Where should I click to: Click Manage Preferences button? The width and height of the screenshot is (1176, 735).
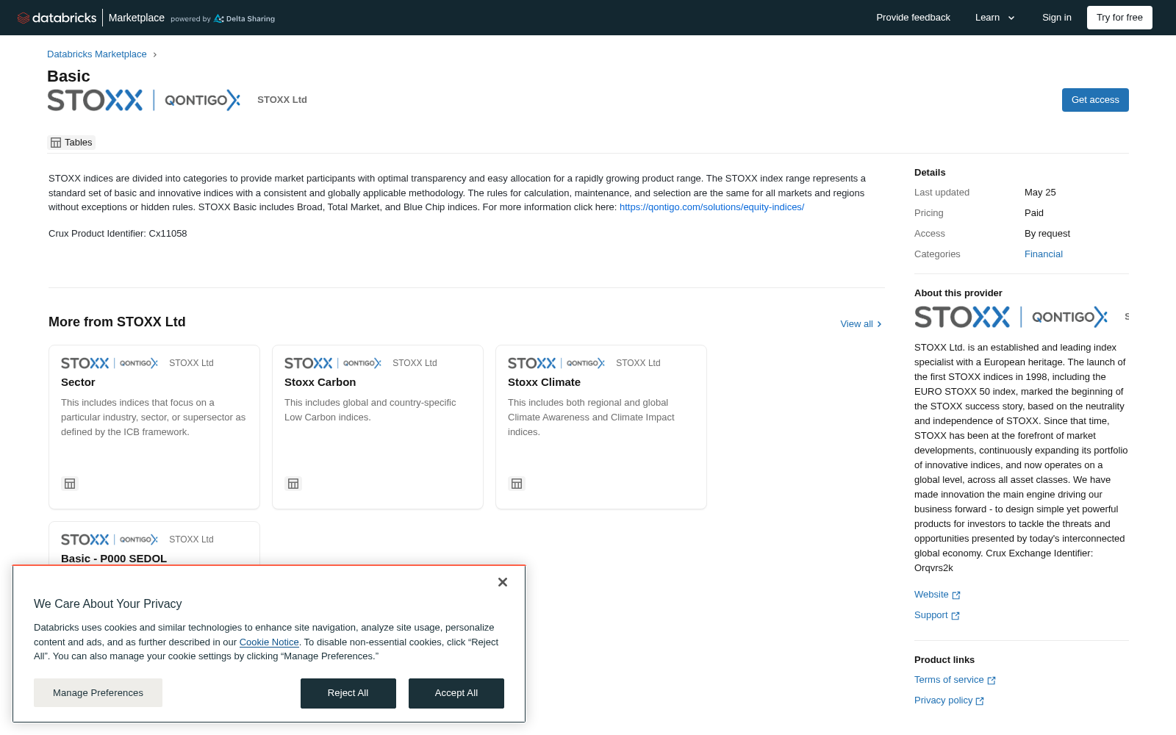tap(98, 693)
